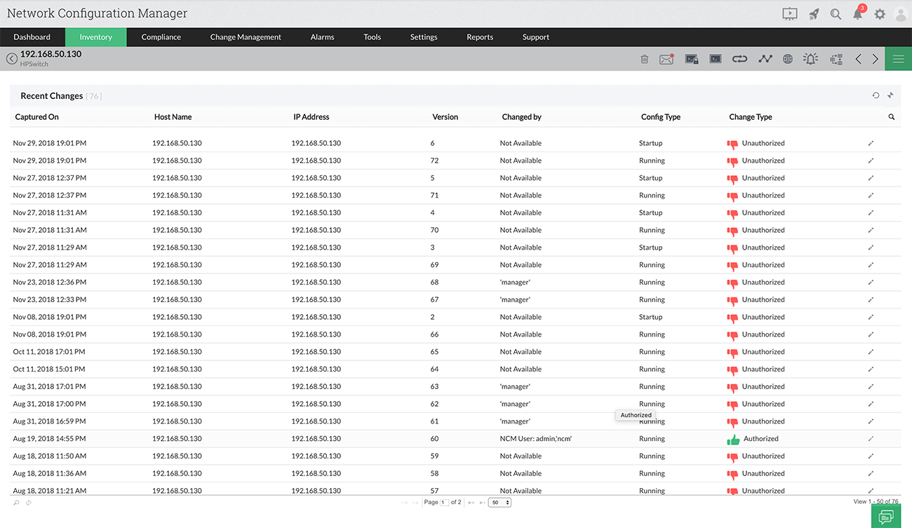
Task: Open the alarms bell icon in device toolbar
Action: (810, 59)
